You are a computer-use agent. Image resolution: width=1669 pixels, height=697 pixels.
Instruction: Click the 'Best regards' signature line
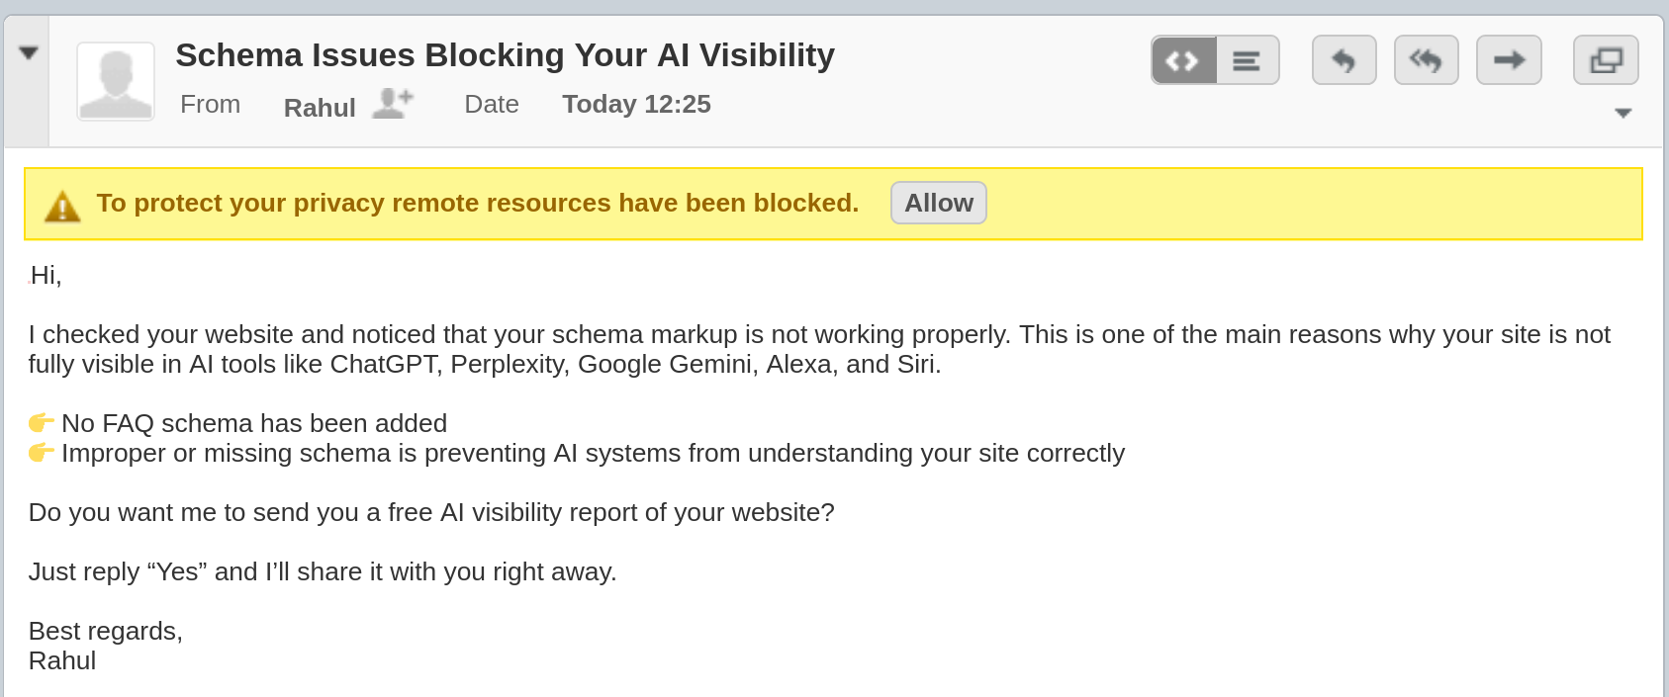(x=106, y=631)
